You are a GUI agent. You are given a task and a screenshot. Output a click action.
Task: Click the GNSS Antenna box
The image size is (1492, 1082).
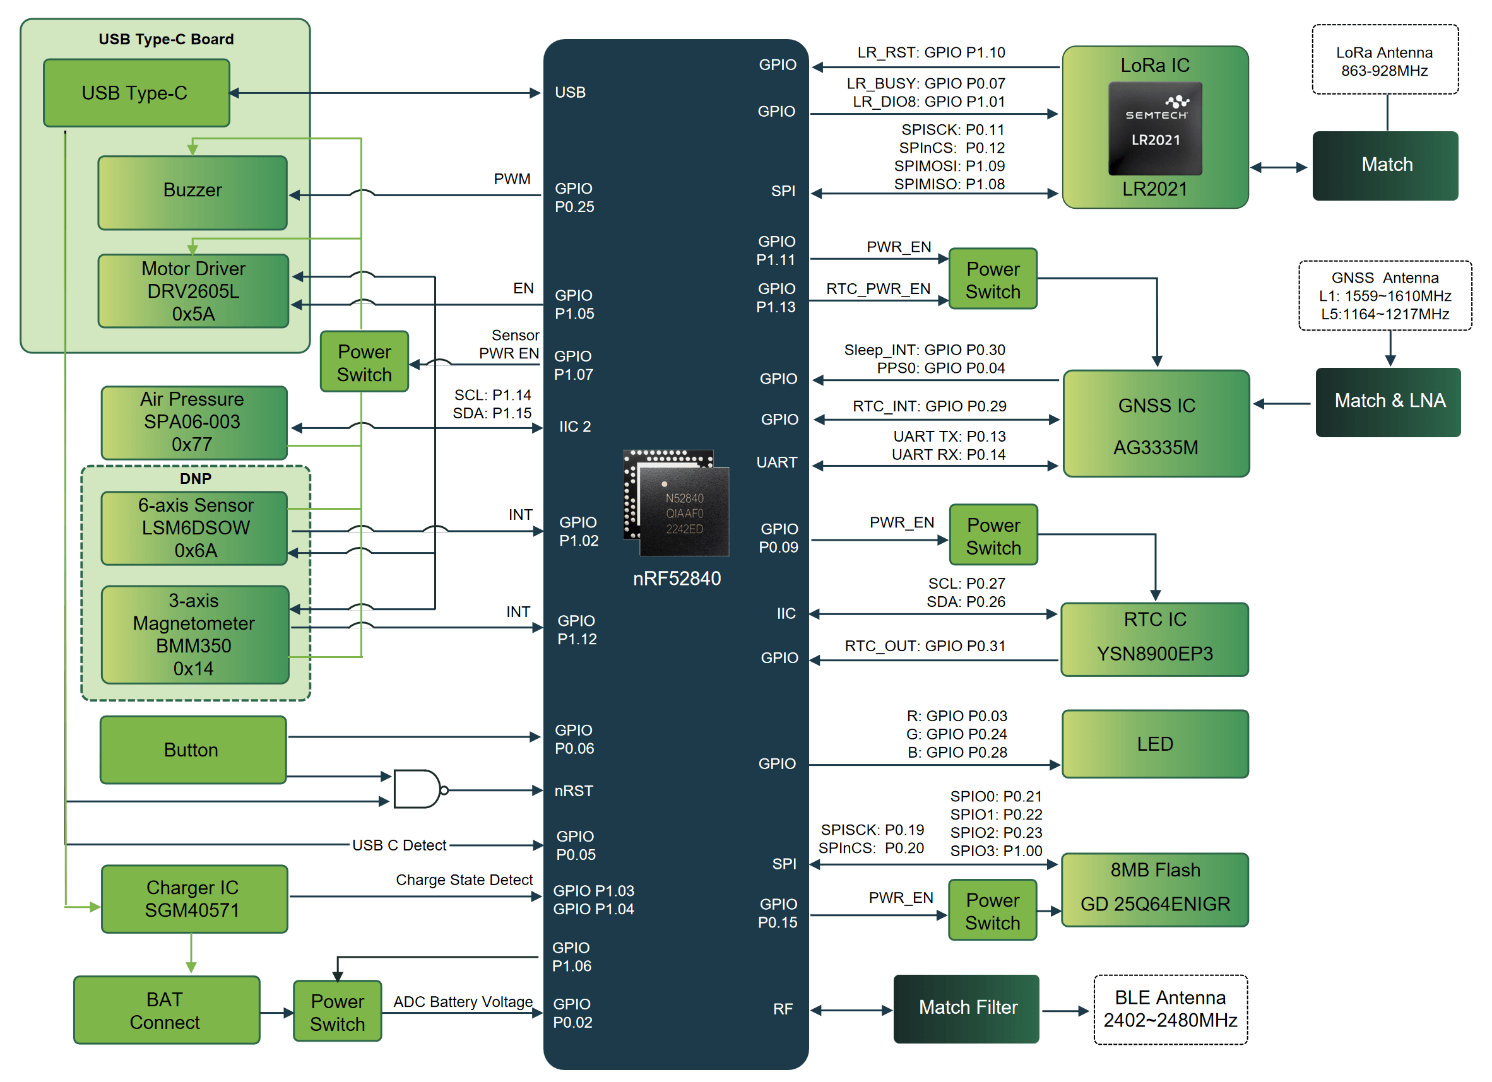click(x=1385, y=296)
